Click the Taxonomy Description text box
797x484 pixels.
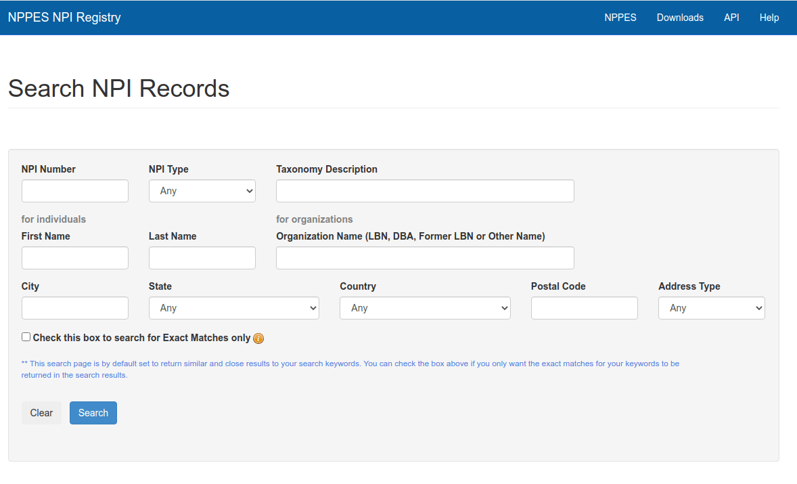coord(425,191)
